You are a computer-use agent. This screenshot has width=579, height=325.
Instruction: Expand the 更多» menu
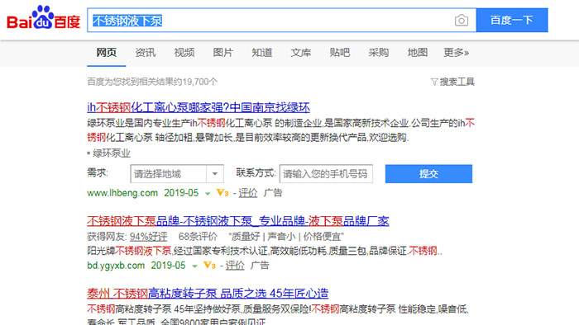(x=456, y=53)
